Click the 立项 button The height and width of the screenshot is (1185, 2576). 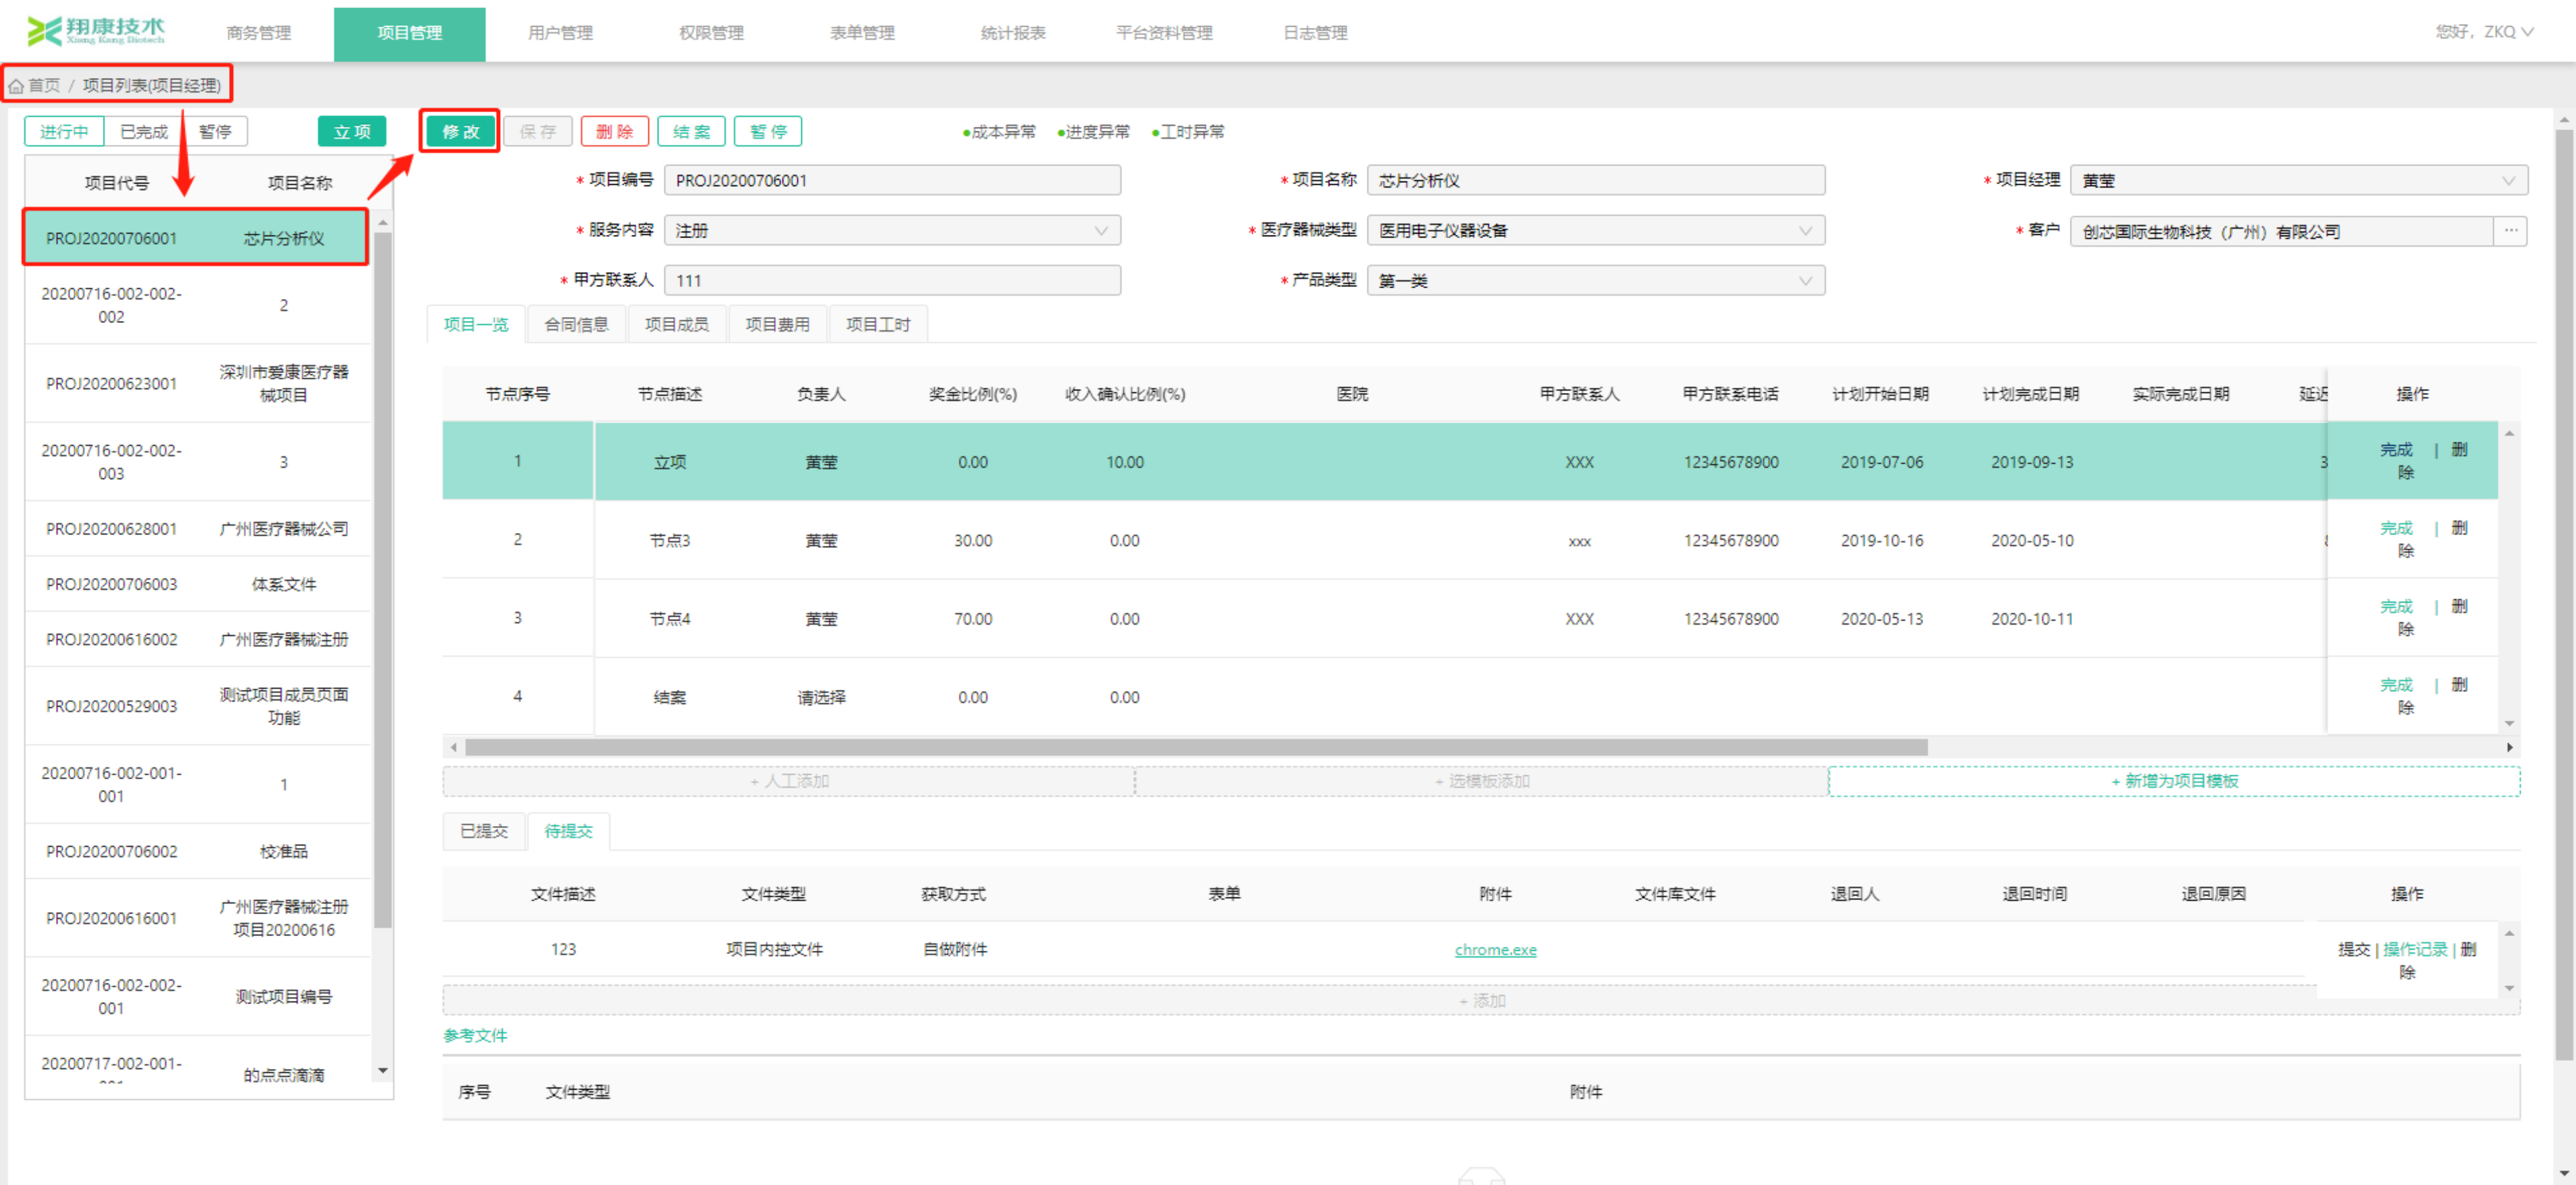(x=351, y=132)
